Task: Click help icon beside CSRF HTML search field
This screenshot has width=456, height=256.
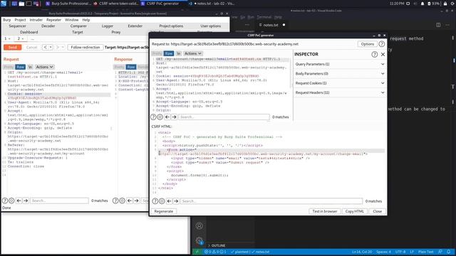Action: (x=155, y=201)
